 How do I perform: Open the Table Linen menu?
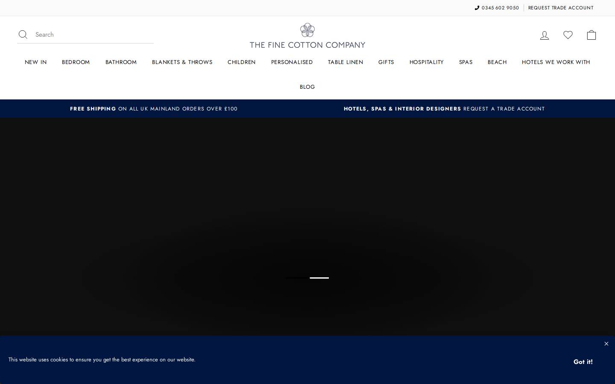tap(345, 62)
